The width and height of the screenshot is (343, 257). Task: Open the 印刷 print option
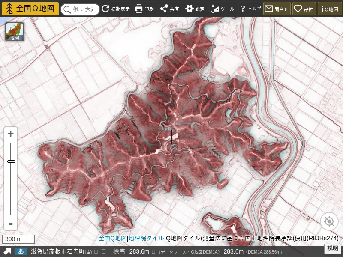[x=144, y=9]
